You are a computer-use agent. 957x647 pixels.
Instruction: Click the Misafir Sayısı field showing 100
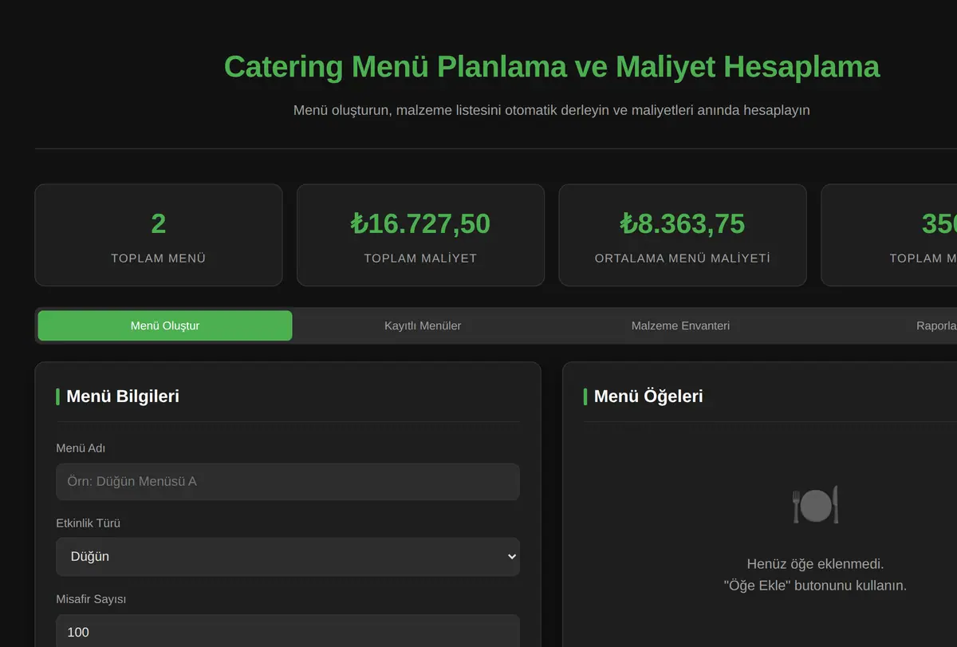288,631
